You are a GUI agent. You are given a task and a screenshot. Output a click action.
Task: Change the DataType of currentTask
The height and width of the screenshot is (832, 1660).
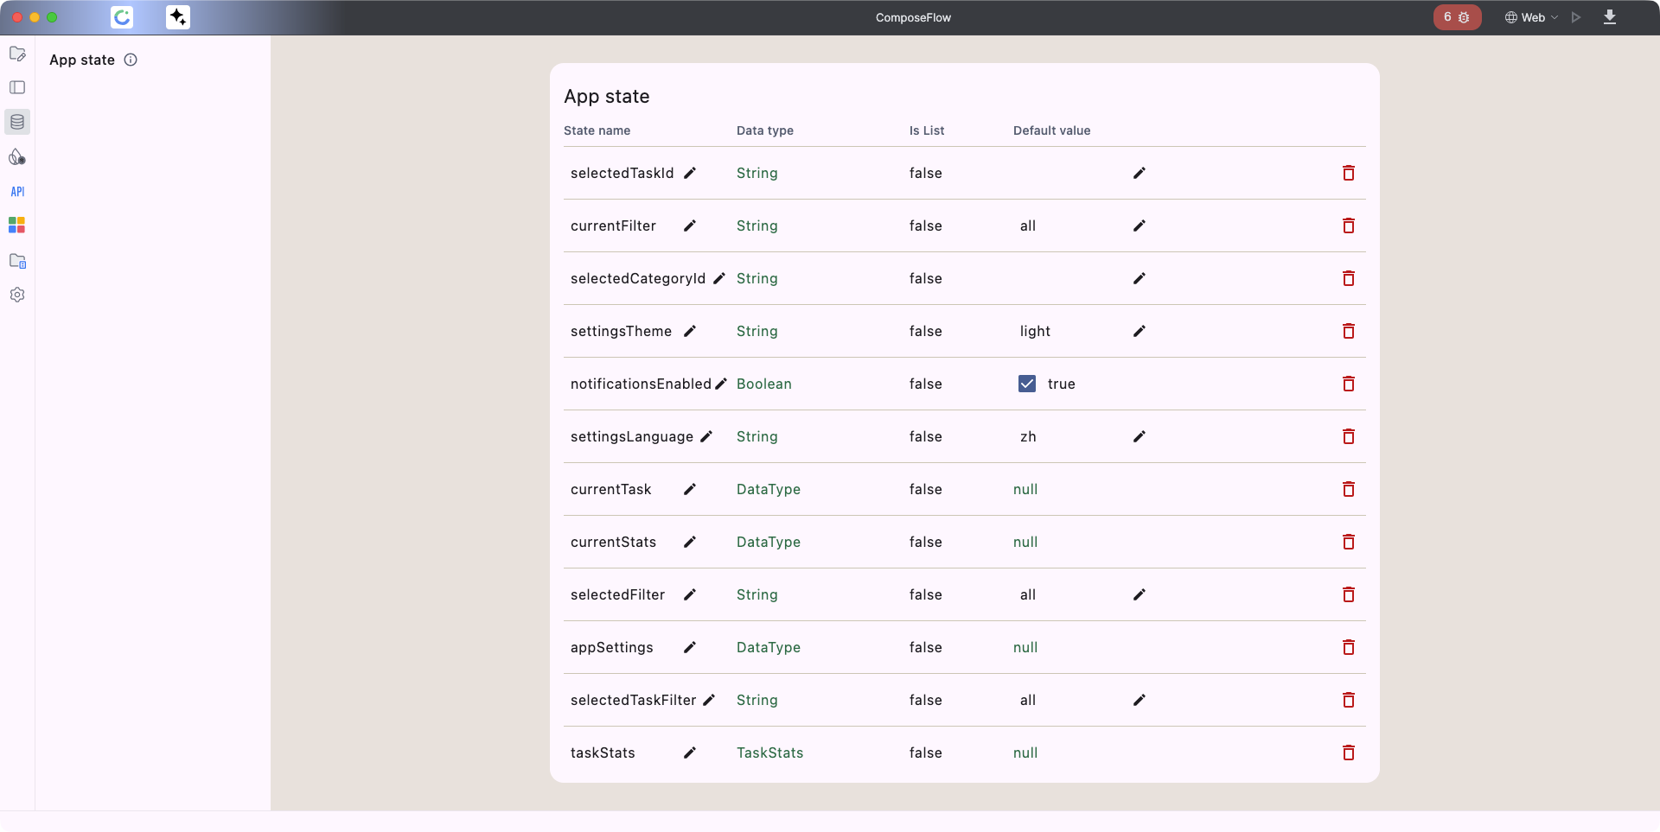point(768,489)
